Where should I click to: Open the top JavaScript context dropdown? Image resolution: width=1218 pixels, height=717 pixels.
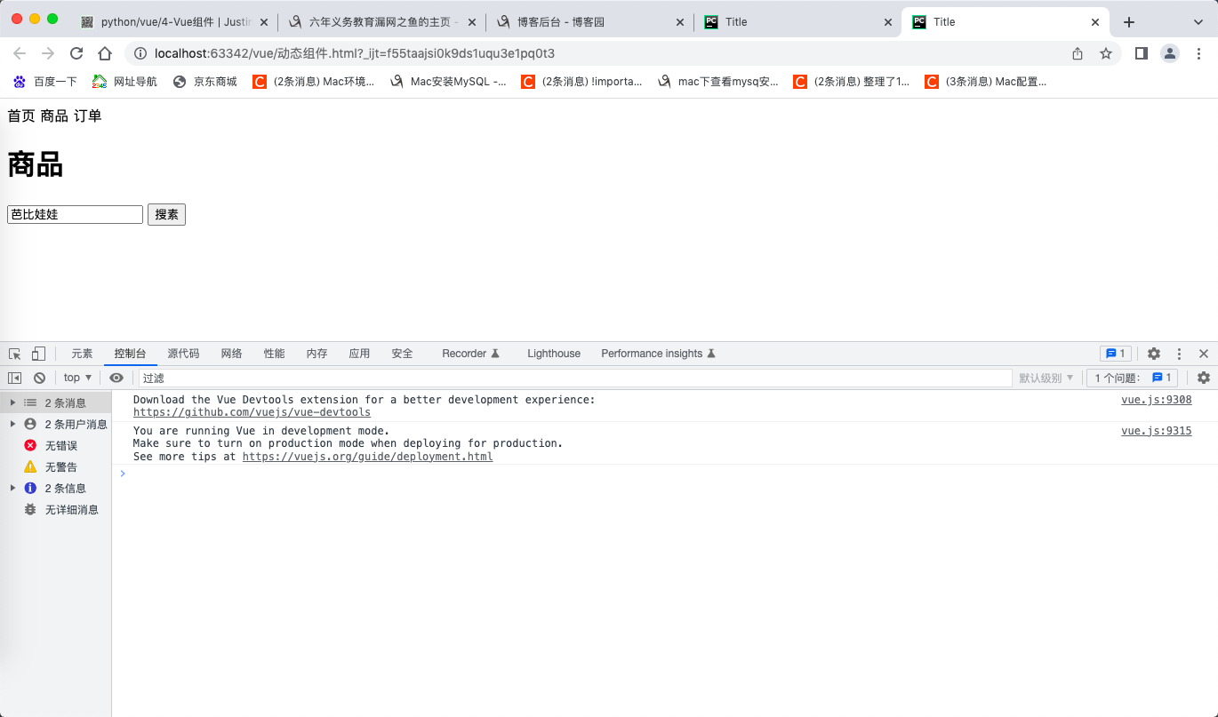[78, 378]
